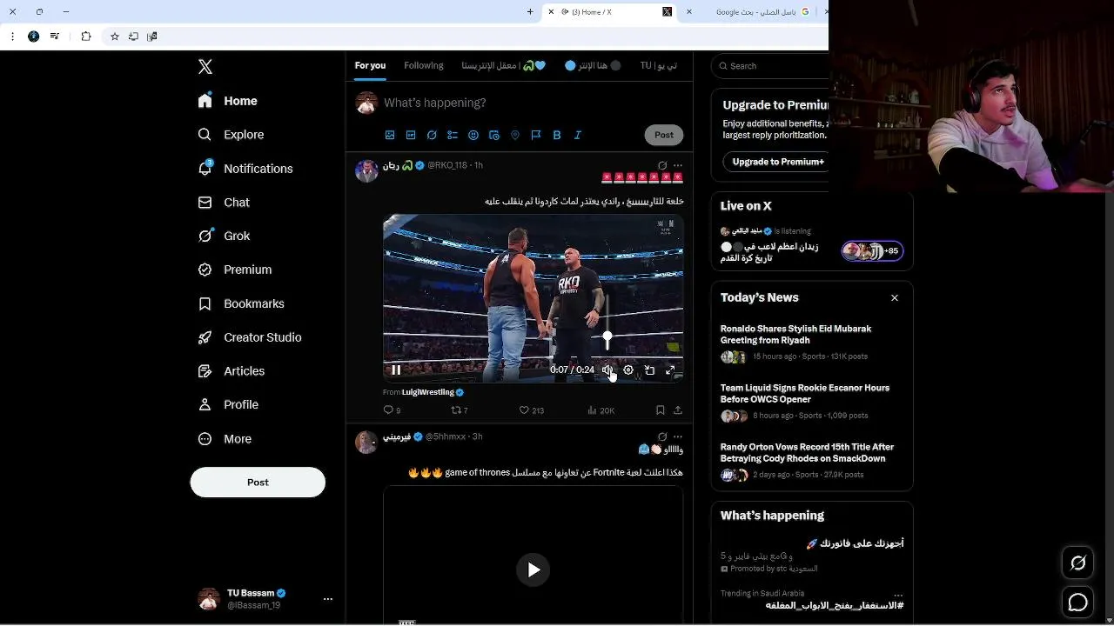Screen dimensions: 1114x626
Task: Open picture-in-picture for wrestling video
Action: coord(649,370)
